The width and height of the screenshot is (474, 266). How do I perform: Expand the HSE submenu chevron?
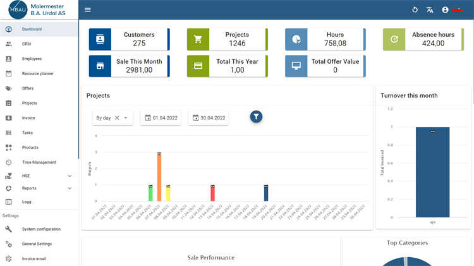pos(70,176)
